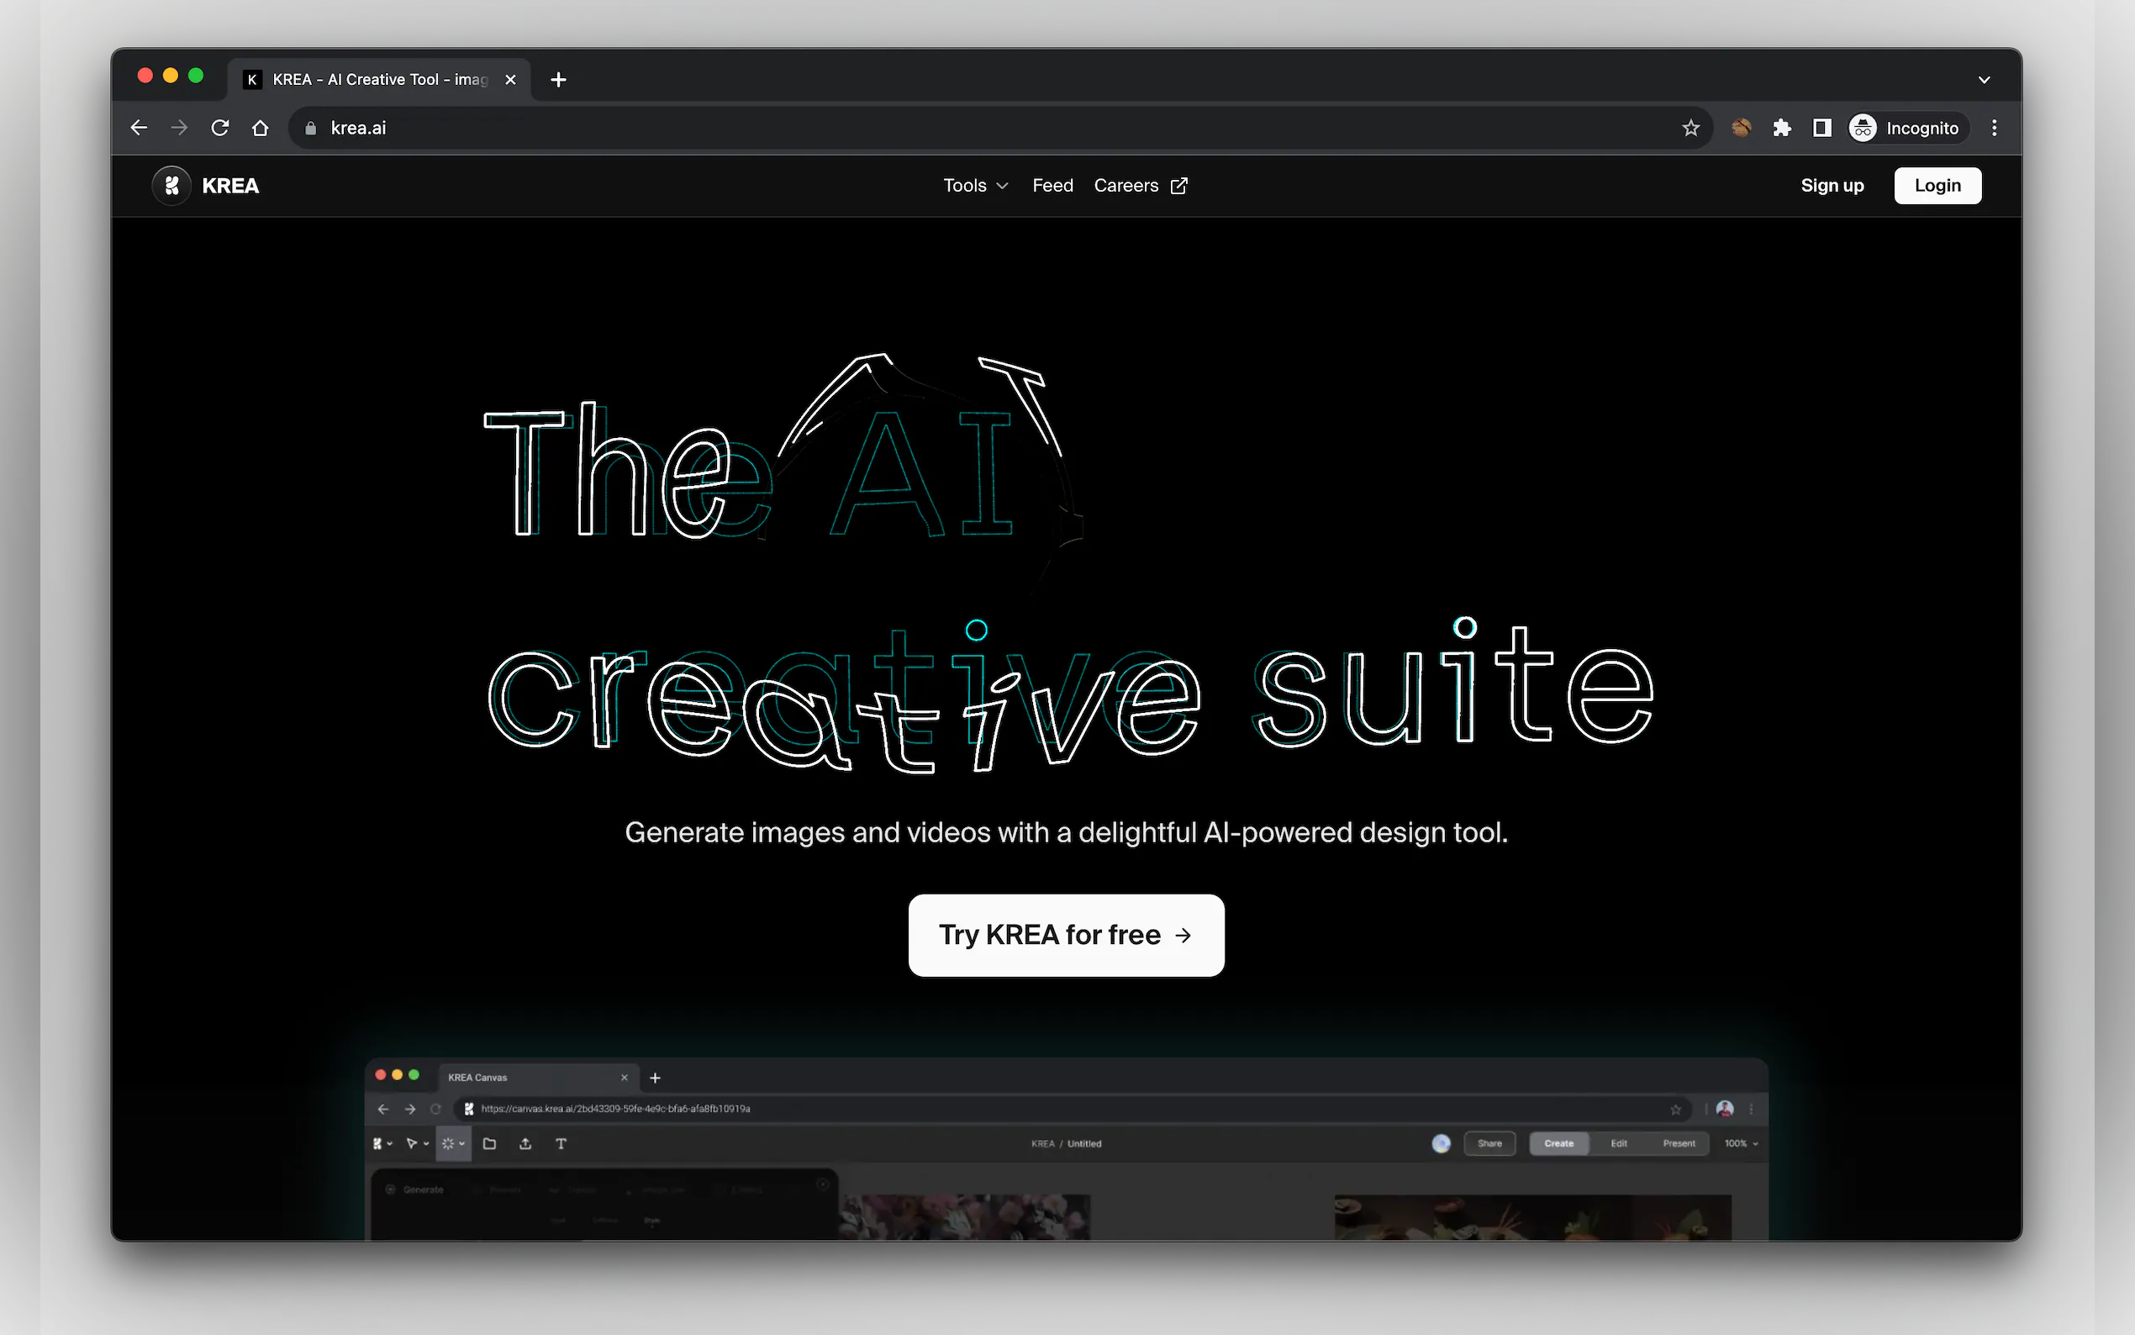Open the Chrome three-dot menu
Image resolution: width=2135 pixels, height=1335 pixels.
[x=1994, y=128]
